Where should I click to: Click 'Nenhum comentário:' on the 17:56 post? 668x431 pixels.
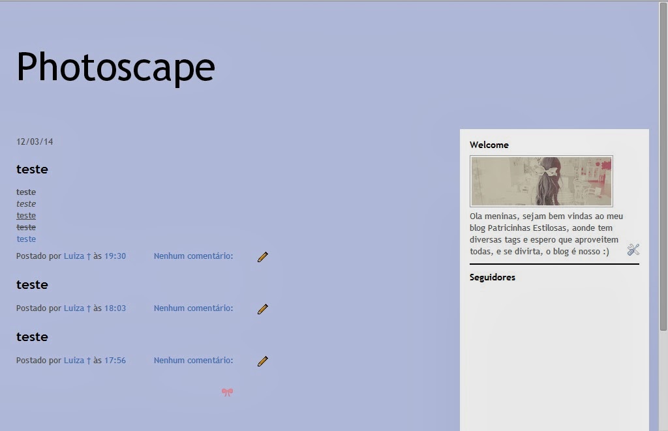pyautogui.click(x=193, y=361)
